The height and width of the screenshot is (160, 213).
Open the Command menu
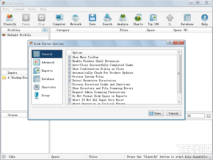pos(19,9)
